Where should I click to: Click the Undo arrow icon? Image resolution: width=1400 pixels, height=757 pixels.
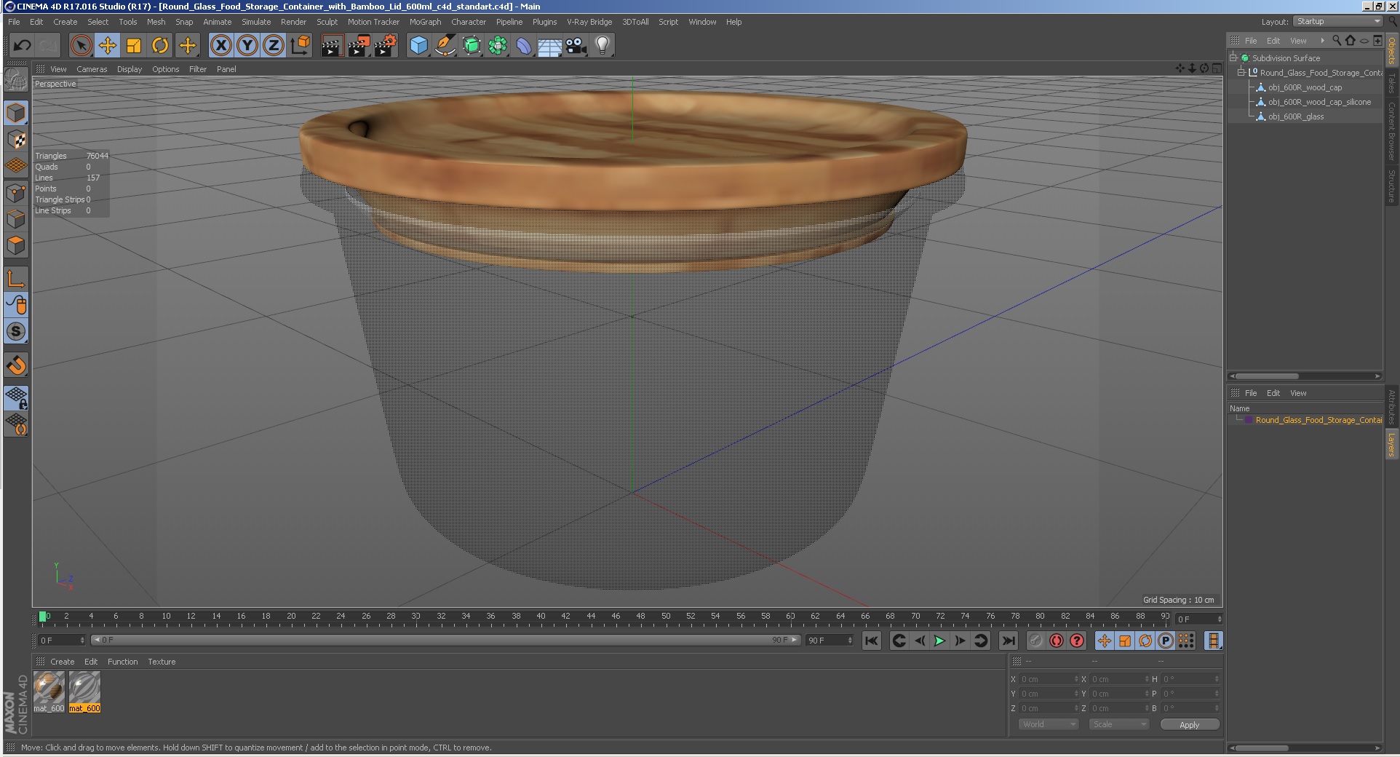[x=22, y=46]
